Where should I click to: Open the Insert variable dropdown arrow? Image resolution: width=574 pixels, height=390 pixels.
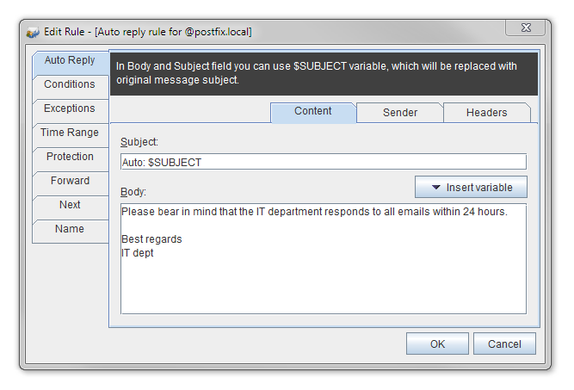point(435,187)
